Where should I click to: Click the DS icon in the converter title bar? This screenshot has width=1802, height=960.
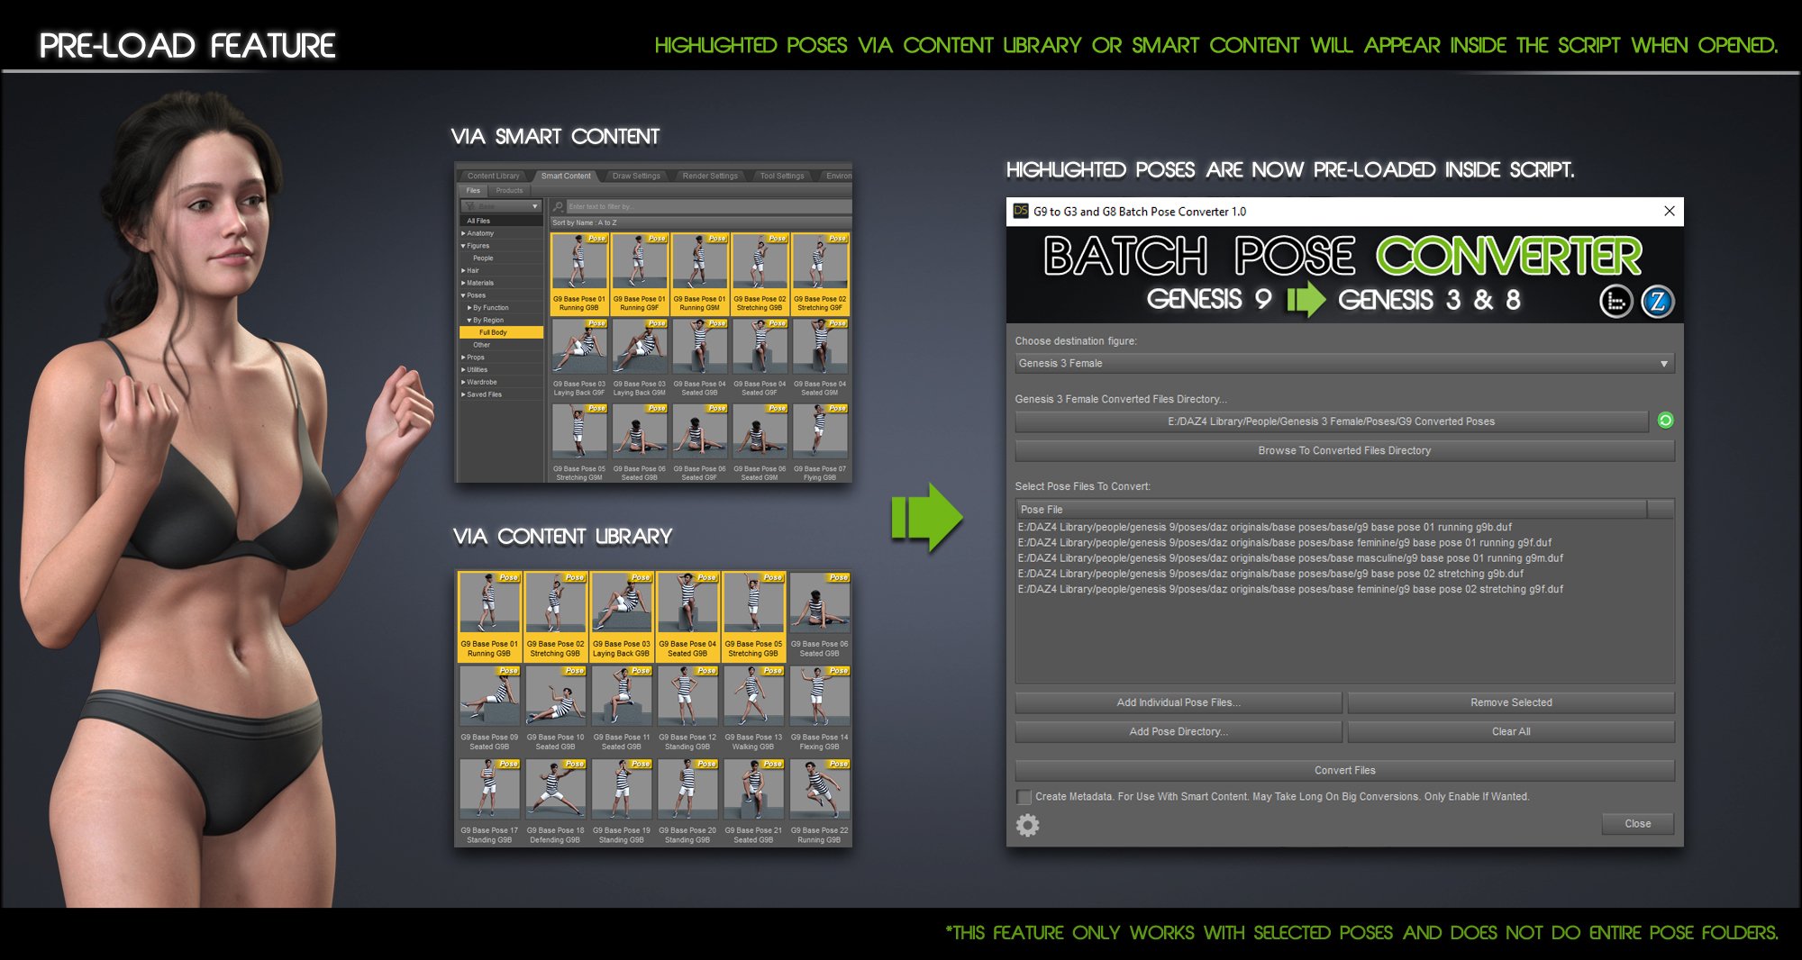coord(1019,210)
